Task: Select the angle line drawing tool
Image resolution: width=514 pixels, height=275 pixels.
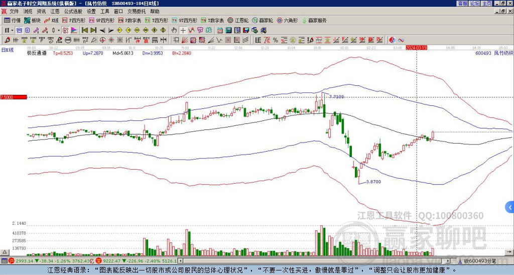Action: (211, 40)
